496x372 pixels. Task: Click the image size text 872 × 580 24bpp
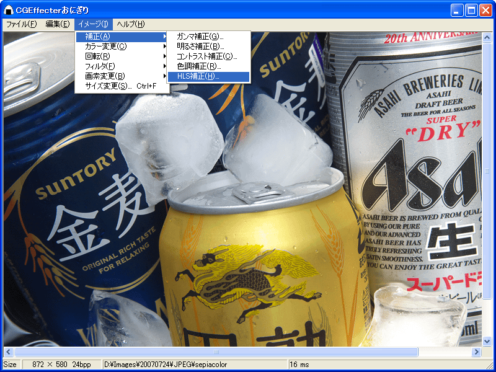[x=61, y=365]
